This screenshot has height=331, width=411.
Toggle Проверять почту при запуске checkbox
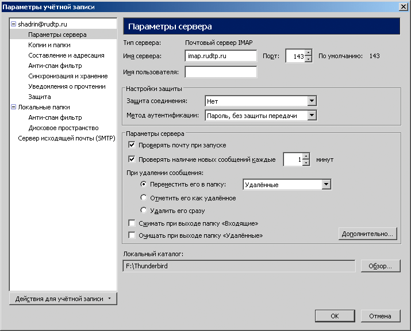(x=132, y=144)
